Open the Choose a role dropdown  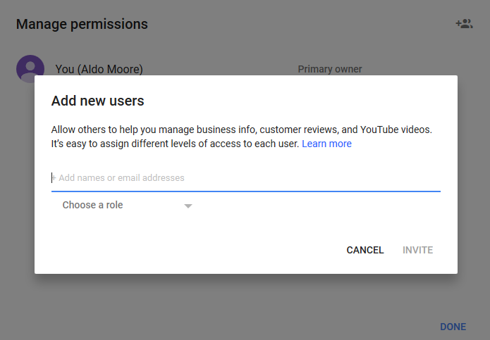127,205
